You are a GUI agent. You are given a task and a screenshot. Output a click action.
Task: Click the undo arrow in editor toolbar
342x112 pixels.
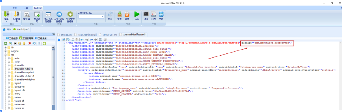(x=82, y=40)
